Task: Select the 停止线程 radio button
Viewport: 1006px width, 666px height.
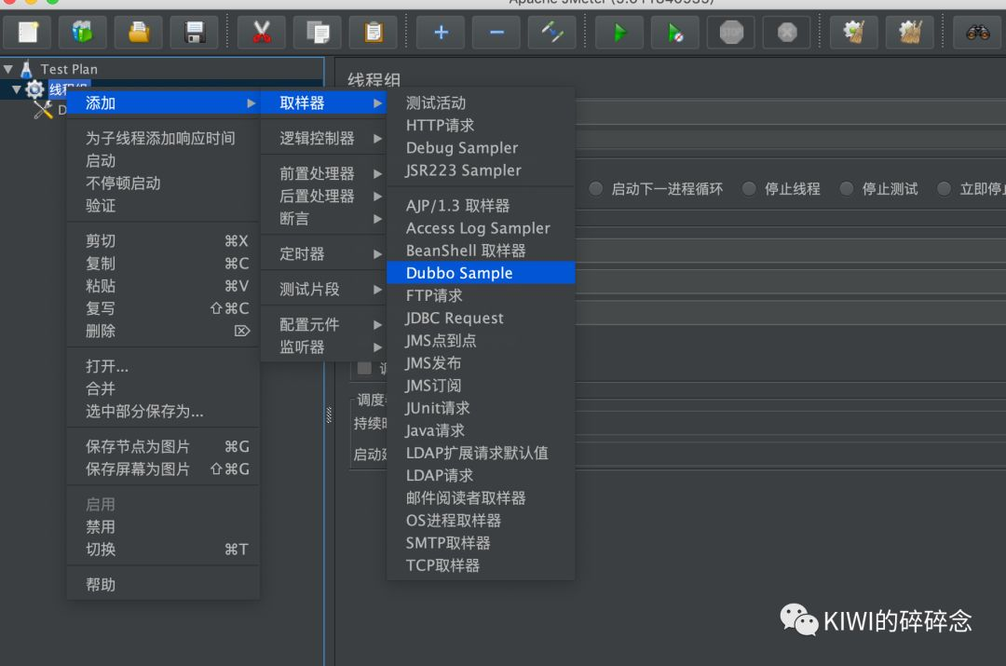Action: pos(749,189)
